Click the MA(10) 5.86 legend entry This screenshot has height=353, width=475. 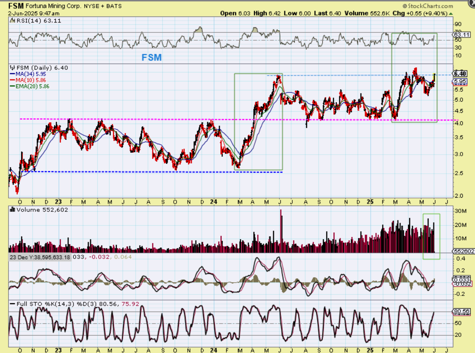pyautogui.click(x=28, y=80)
